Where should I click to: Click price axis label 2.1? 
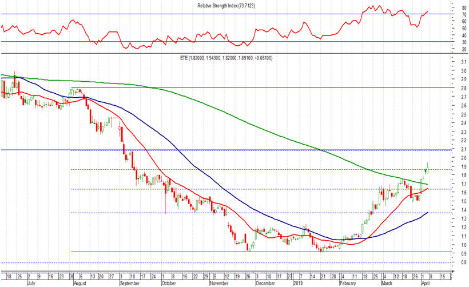(x=464, y=149)
